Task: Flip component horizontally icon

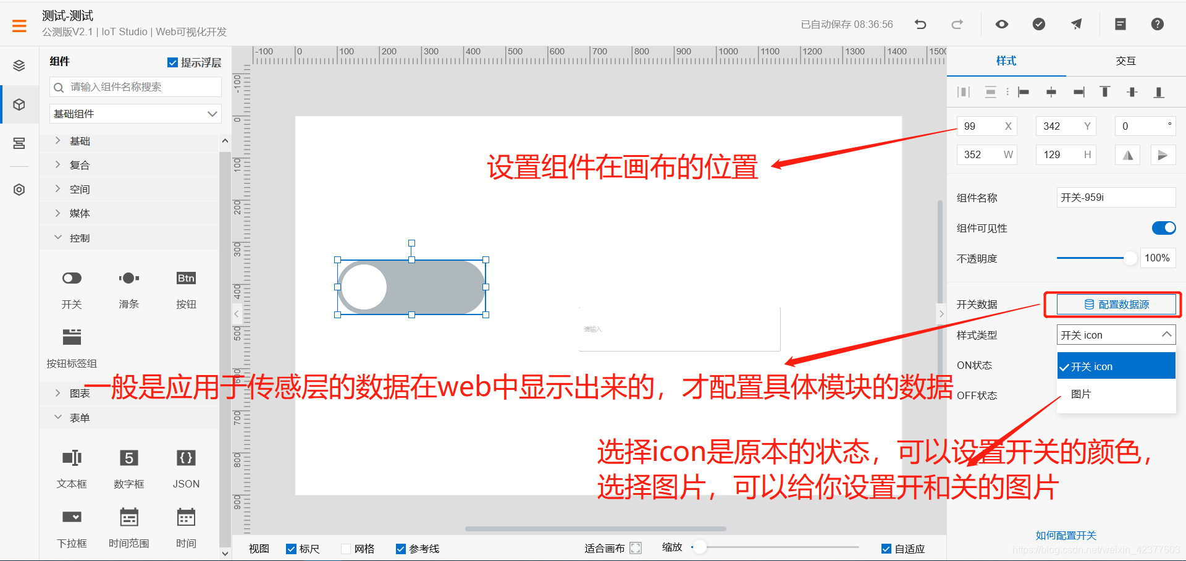Action: (x=1128, y=155)
